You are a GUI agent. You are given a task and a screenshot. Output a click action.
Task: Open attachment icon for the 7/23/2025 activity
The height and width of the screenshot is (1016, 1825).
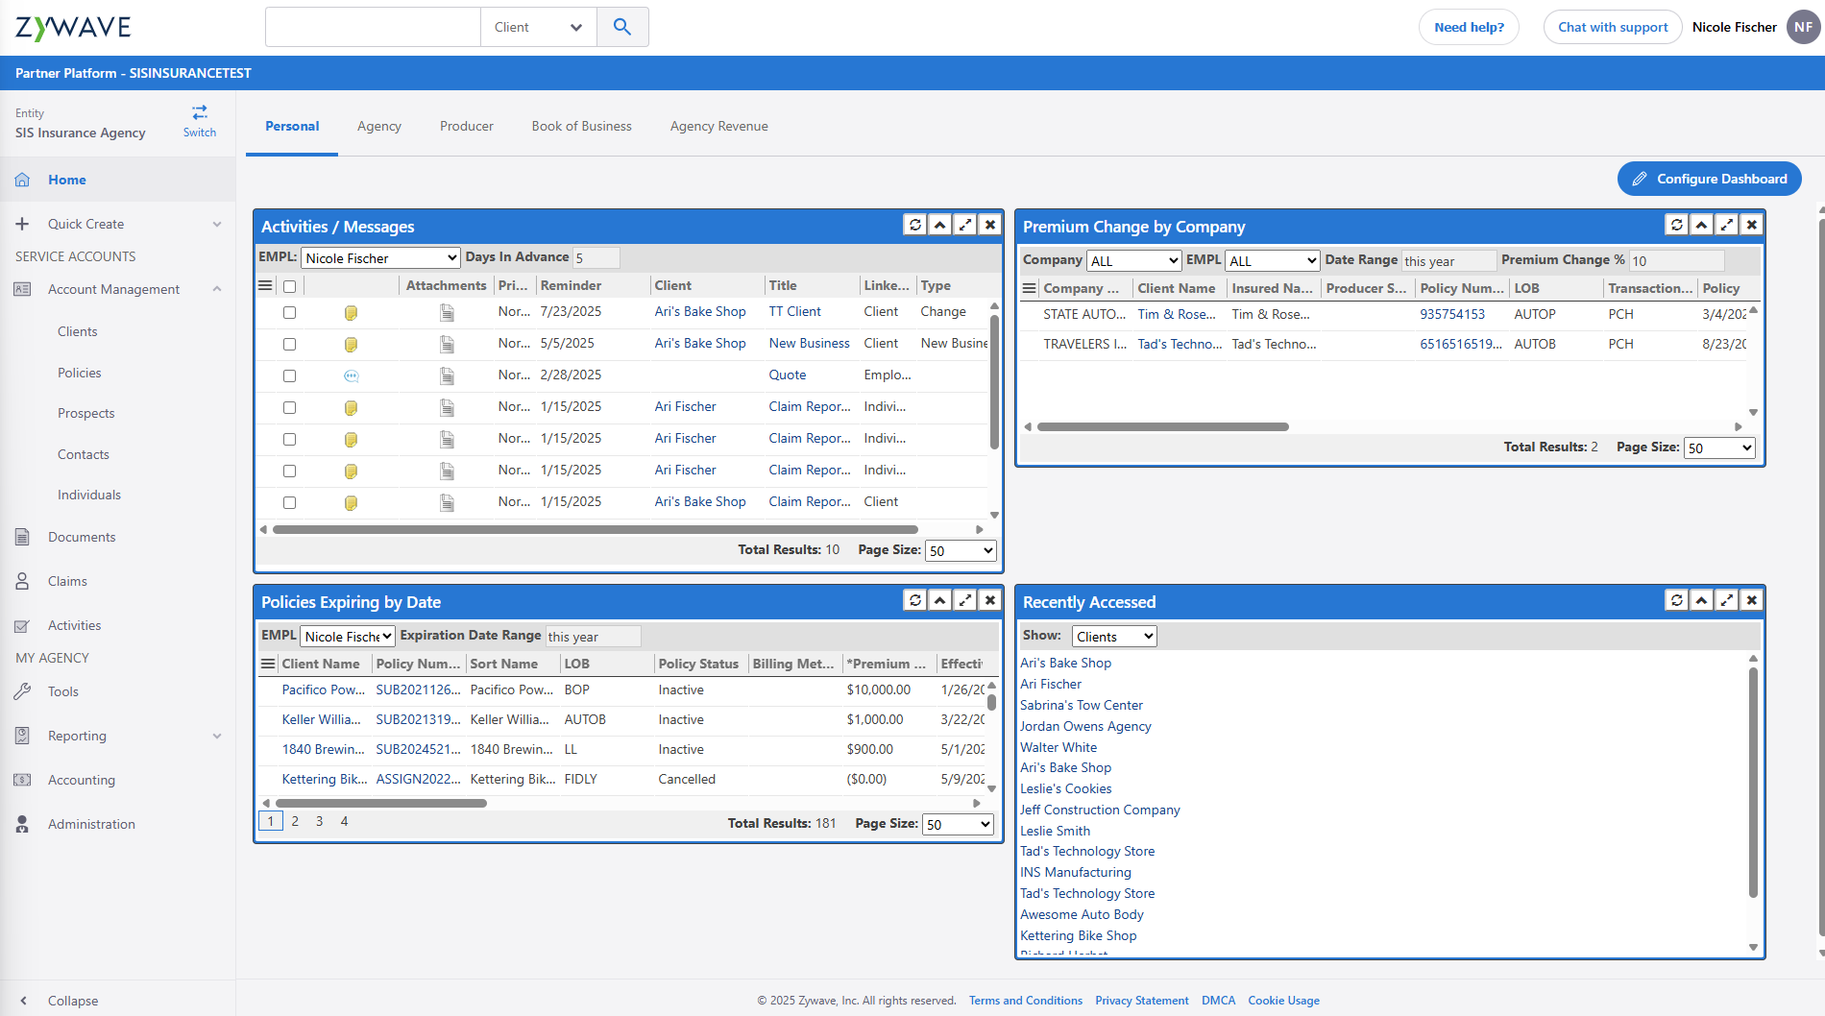point(447,312)
